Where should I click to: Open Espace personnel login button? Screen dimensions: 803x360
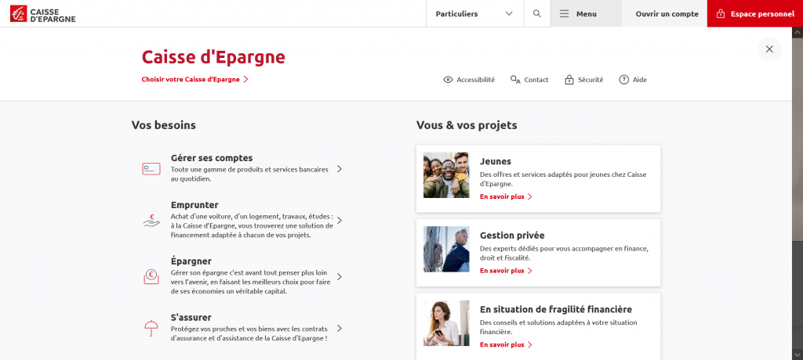(x=754, y=13)
